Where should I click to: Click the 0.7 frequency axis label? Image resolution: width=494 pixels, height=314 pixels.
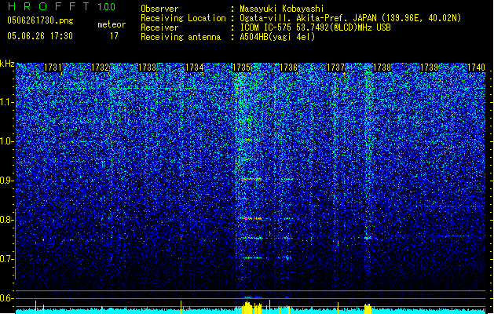pos(6,259)
